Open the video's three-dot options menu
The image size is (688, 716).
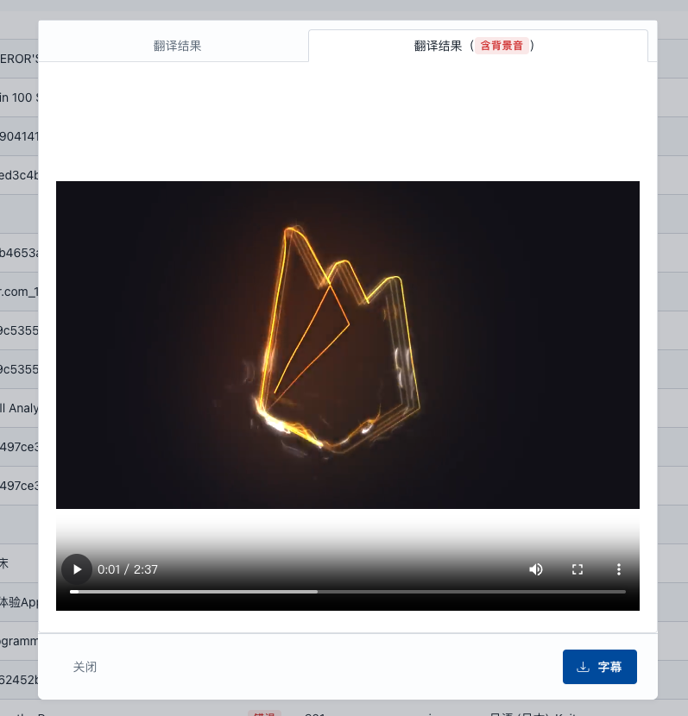click(x=618, y=569)
